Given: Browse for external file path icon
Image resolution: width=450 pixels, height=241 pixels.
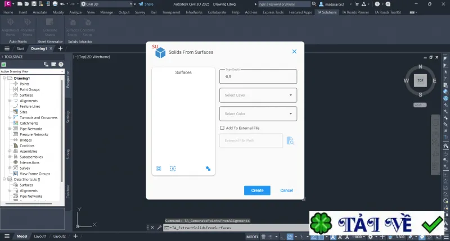Looking at the screenshot, I should pyautogui.click(x=290, y=140).
